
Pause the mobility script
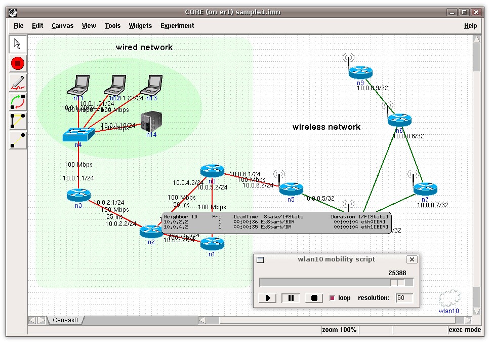[291, 298]
